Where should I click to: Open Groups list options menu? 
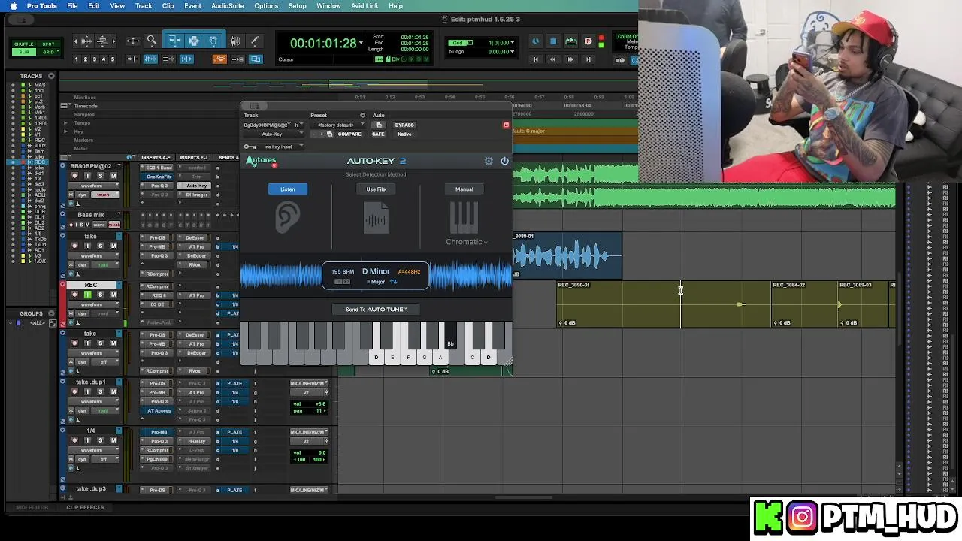[x=51, y=313]
